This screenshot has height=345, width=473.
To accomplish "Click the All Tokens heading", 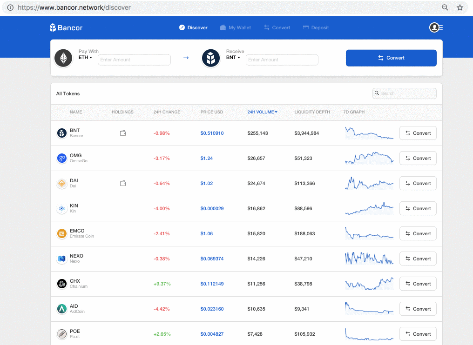I will [68, 94].
